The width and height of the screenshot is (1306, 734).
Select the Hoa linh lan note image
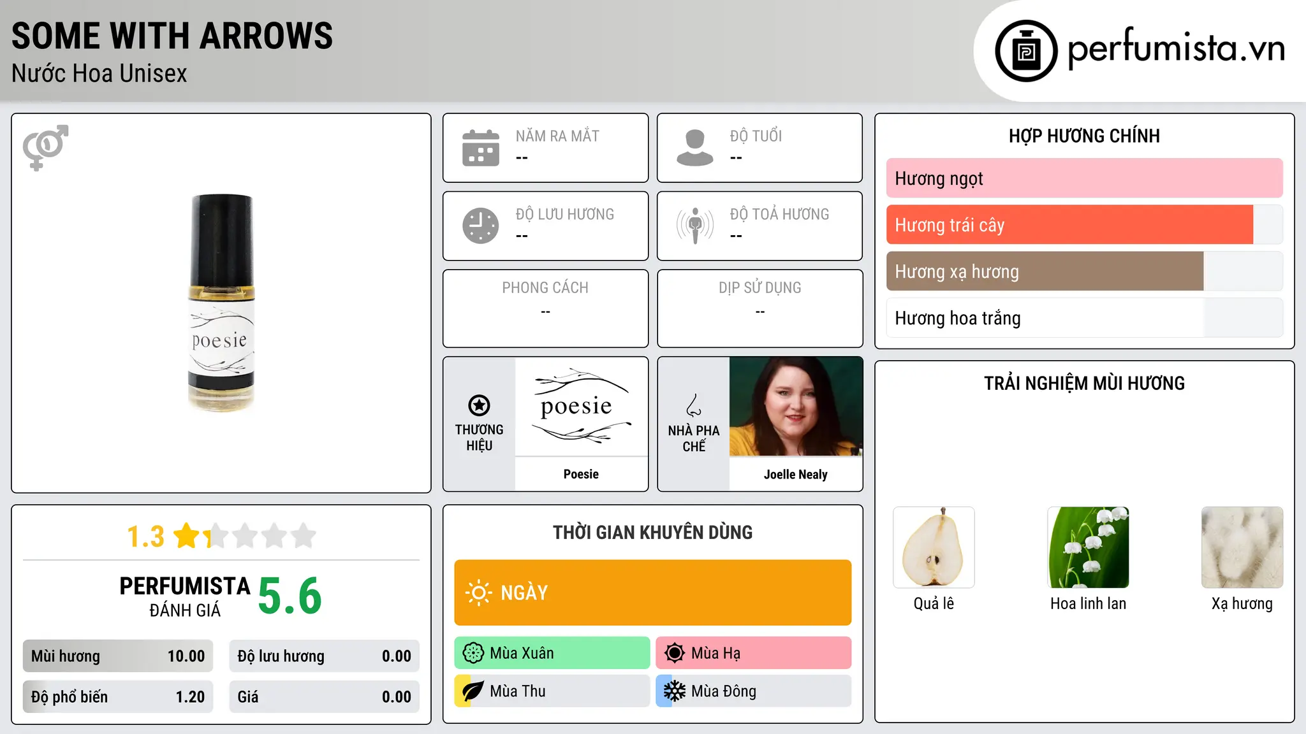point(1088,547)
